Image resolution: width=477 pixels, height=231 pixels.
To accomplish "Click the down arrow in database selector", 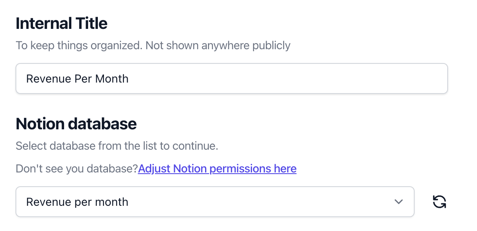I will point(398,202).
